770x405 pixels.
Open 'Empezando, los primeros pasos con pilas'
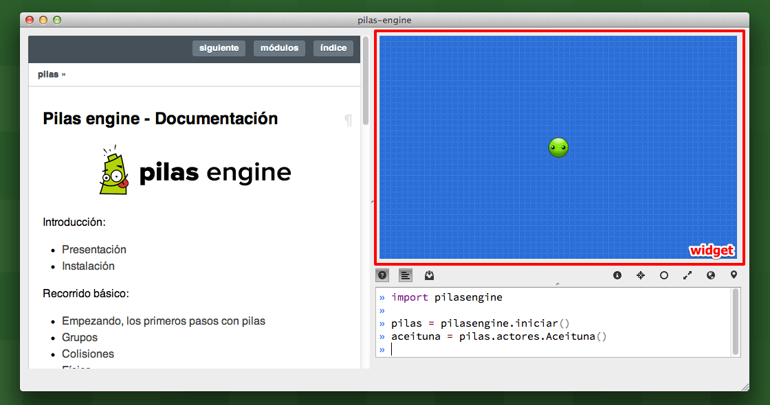[164, 321]
